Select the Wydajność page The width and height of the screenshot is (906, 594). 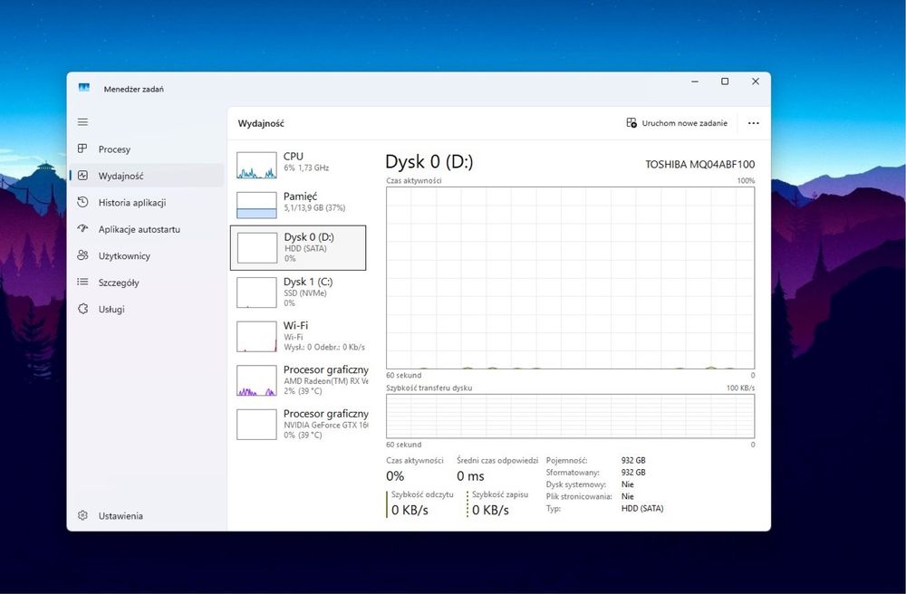[147, 176]
